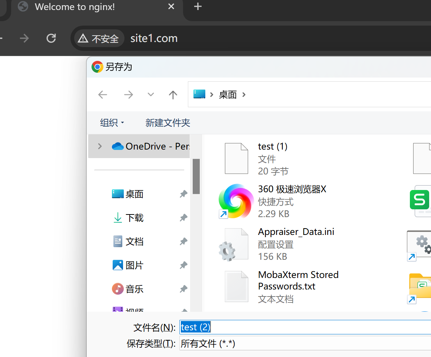Click the dialog back navigation arrow

point(103,95)
